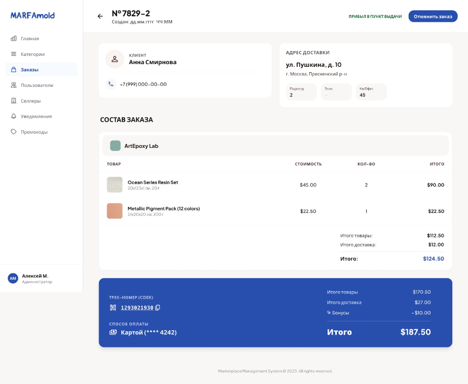Click the ПРИБЫЛ В ПУНКТ ВЫДАЧИ status
The height and width of the screenshot is (384, 468).
375,16
